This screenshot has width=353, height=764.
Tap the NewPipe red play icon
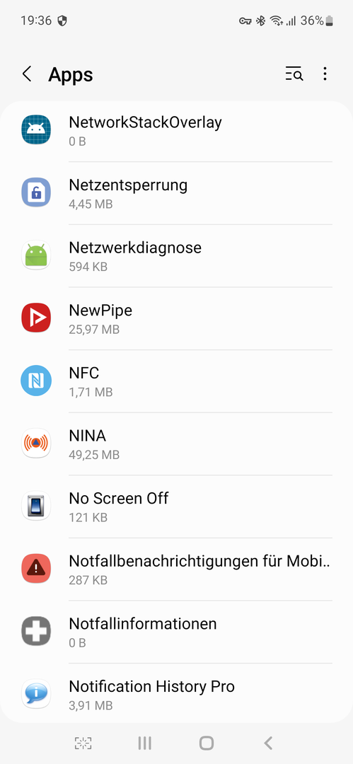point(36,318)
